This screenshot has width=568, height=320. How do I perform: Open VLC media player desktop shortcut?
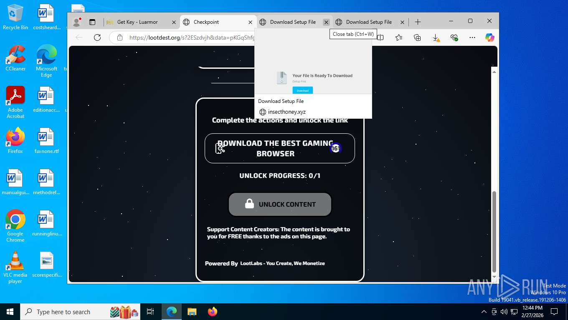point(15,267)
